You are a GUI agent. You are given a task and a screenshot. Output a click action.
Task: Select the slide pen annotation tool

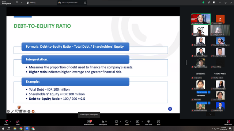[x=12, y=111]
